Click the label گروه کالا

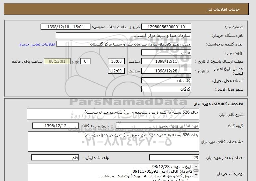(236, 126)
